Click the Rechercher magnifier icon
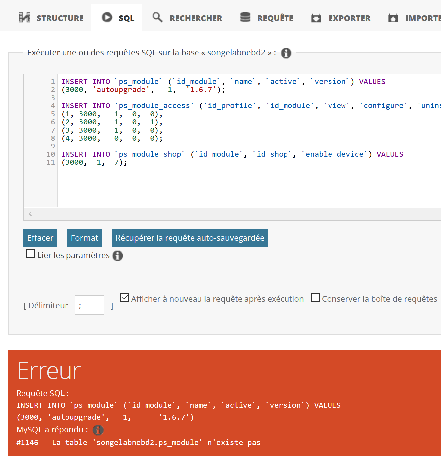The width and height of the screenshot is (441, 458). click(157, 17)
